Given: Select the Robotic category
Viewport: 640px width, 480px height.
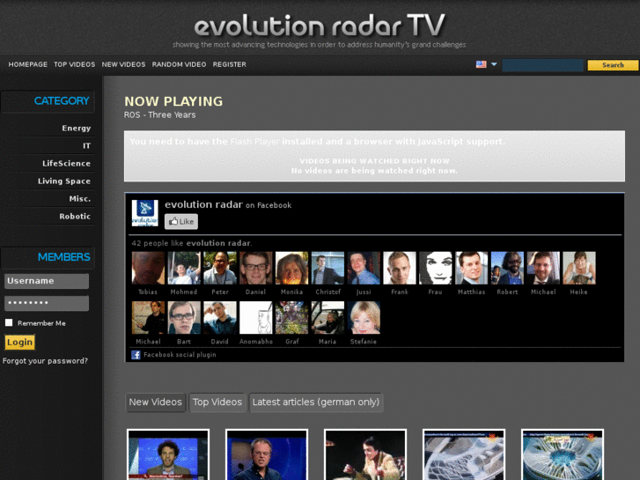Looking at the screenshot, I should tap(75, 216).
